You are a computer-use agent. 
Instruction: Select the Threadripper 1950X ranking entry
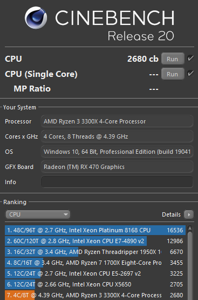click(x=95, y=252)
